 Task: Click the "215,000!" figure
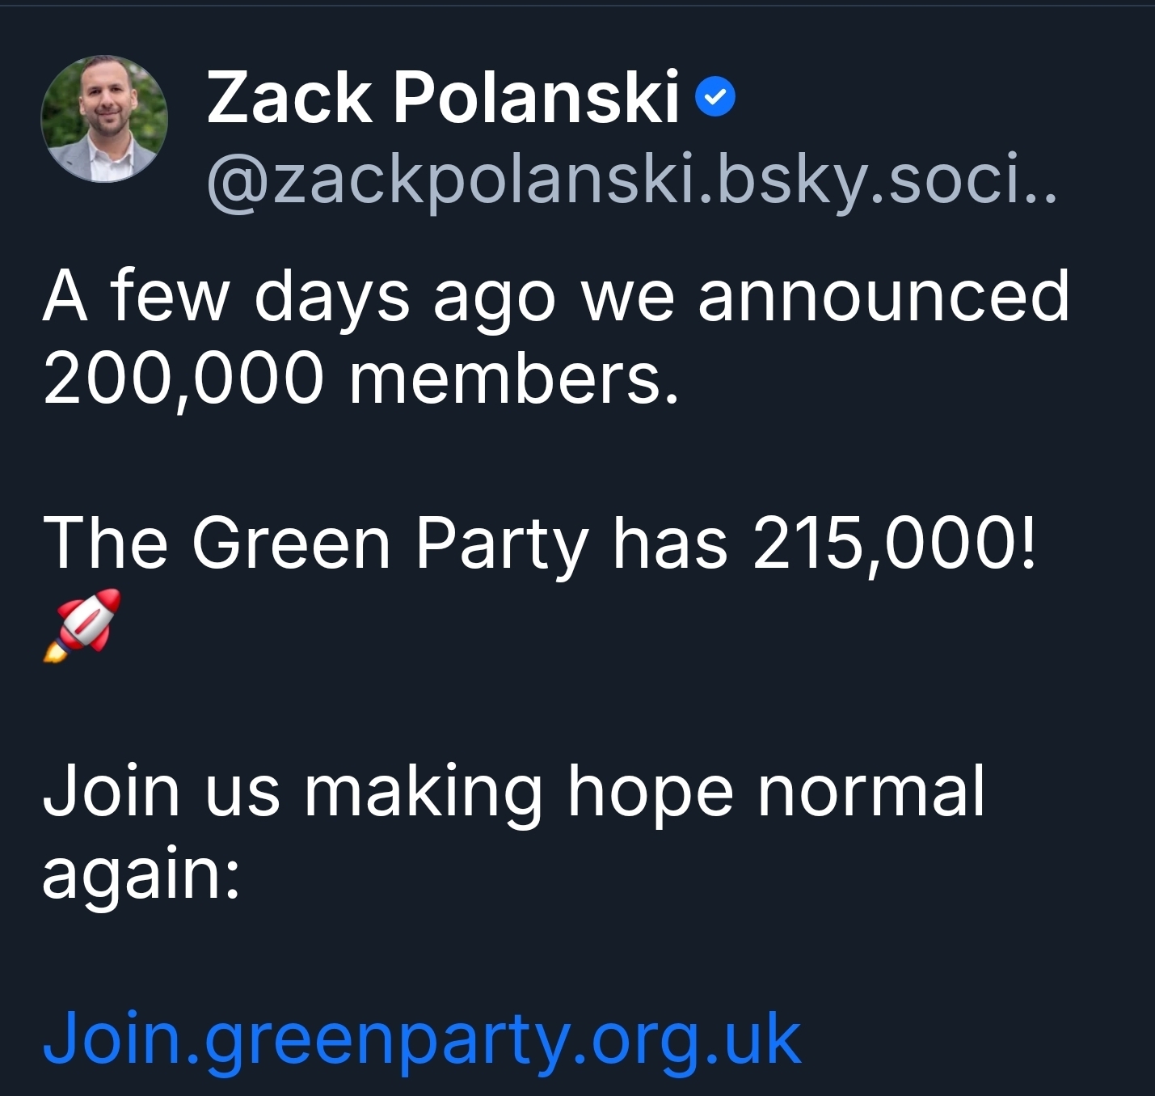pos(893,544)
